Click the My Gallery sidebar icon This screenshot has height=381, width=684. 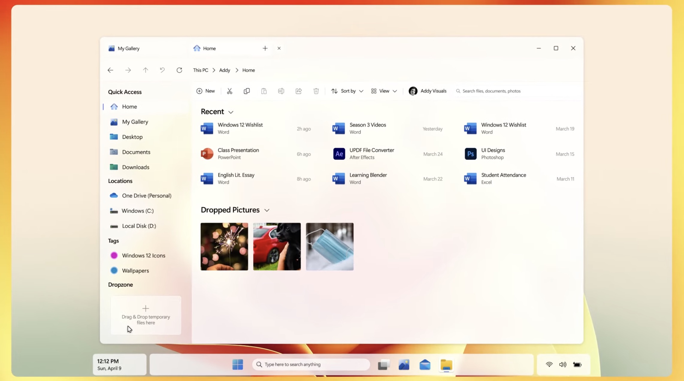[x=114, y=121]
